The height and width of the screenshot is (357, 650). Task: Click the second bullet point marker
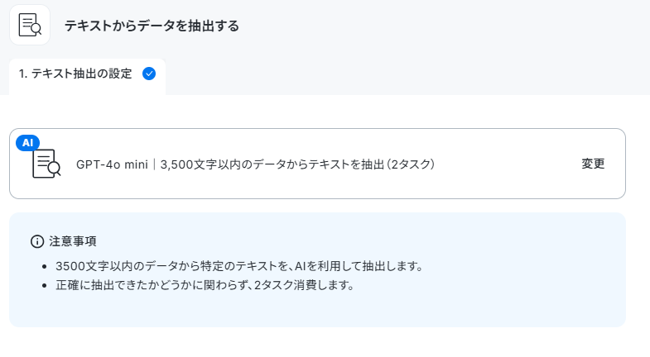point(45,285)
